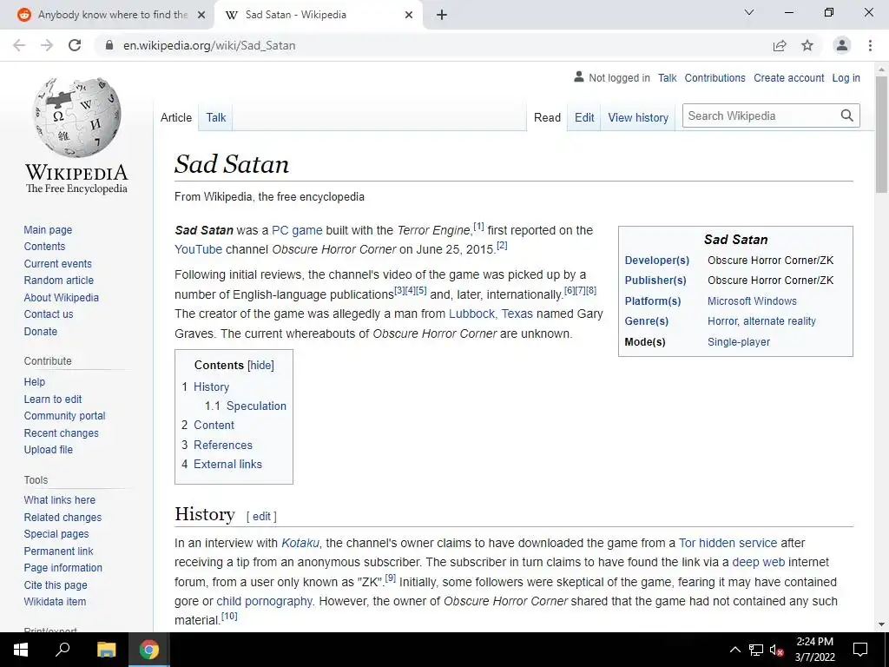The width and height of the screenshot is (889, 667).
Task: Follow the YouTube link
Action: coord(199,249)
